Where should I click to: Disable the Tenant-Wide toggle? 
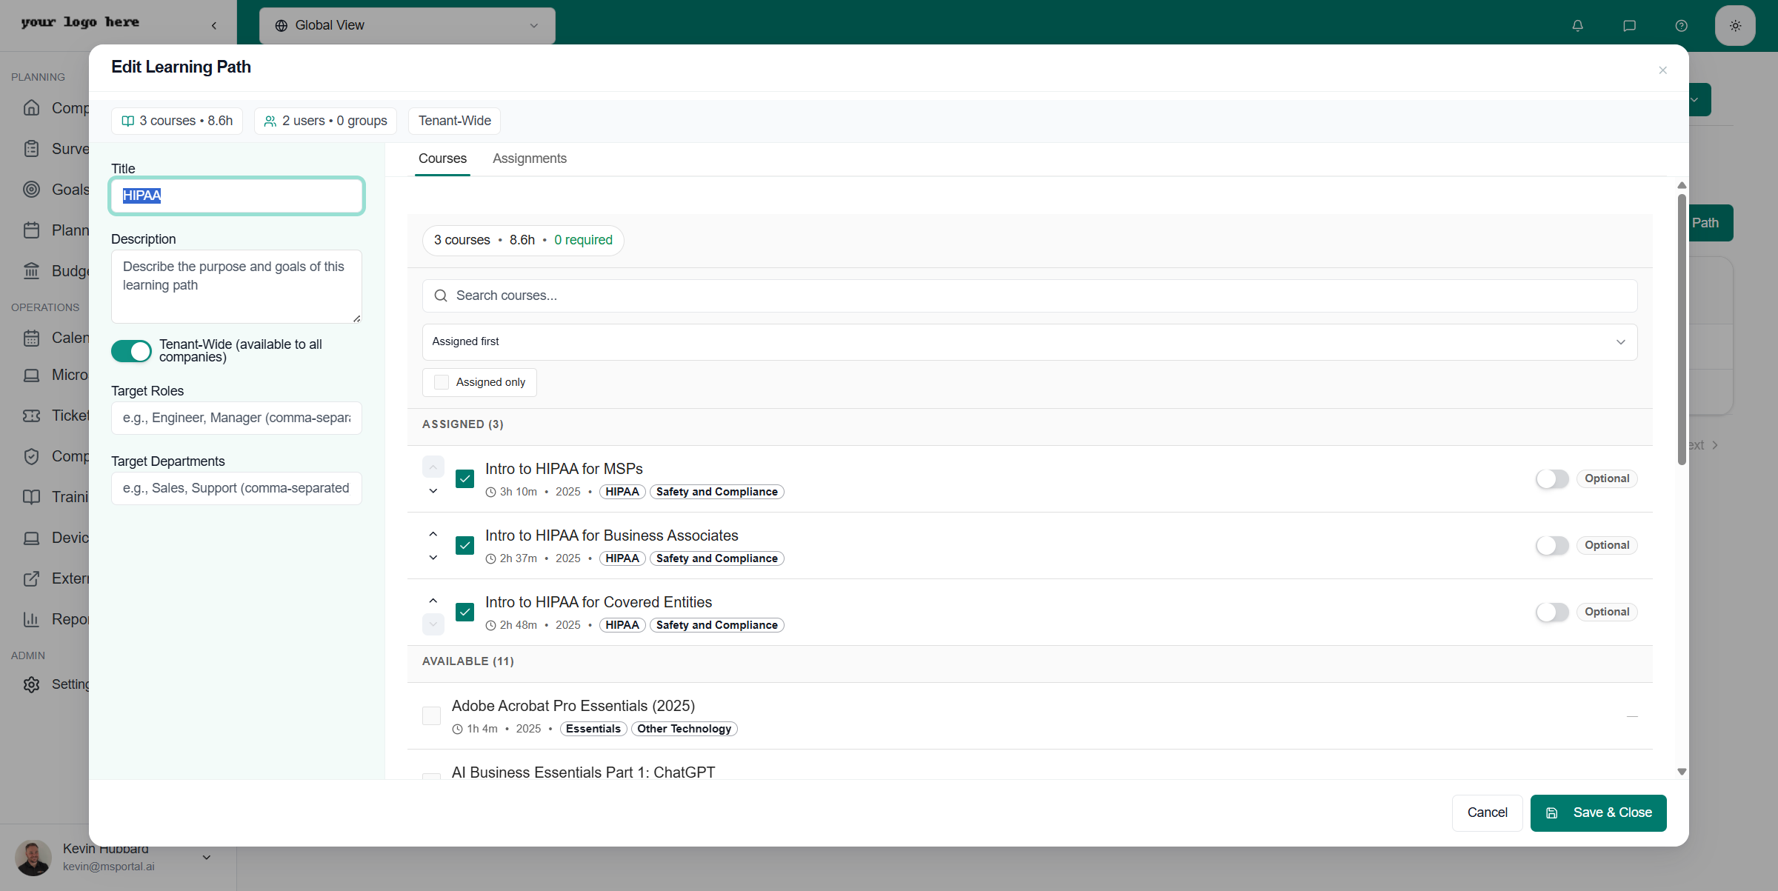point(131,351)
